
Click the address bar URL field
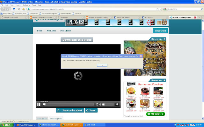[x=93, y=9]
